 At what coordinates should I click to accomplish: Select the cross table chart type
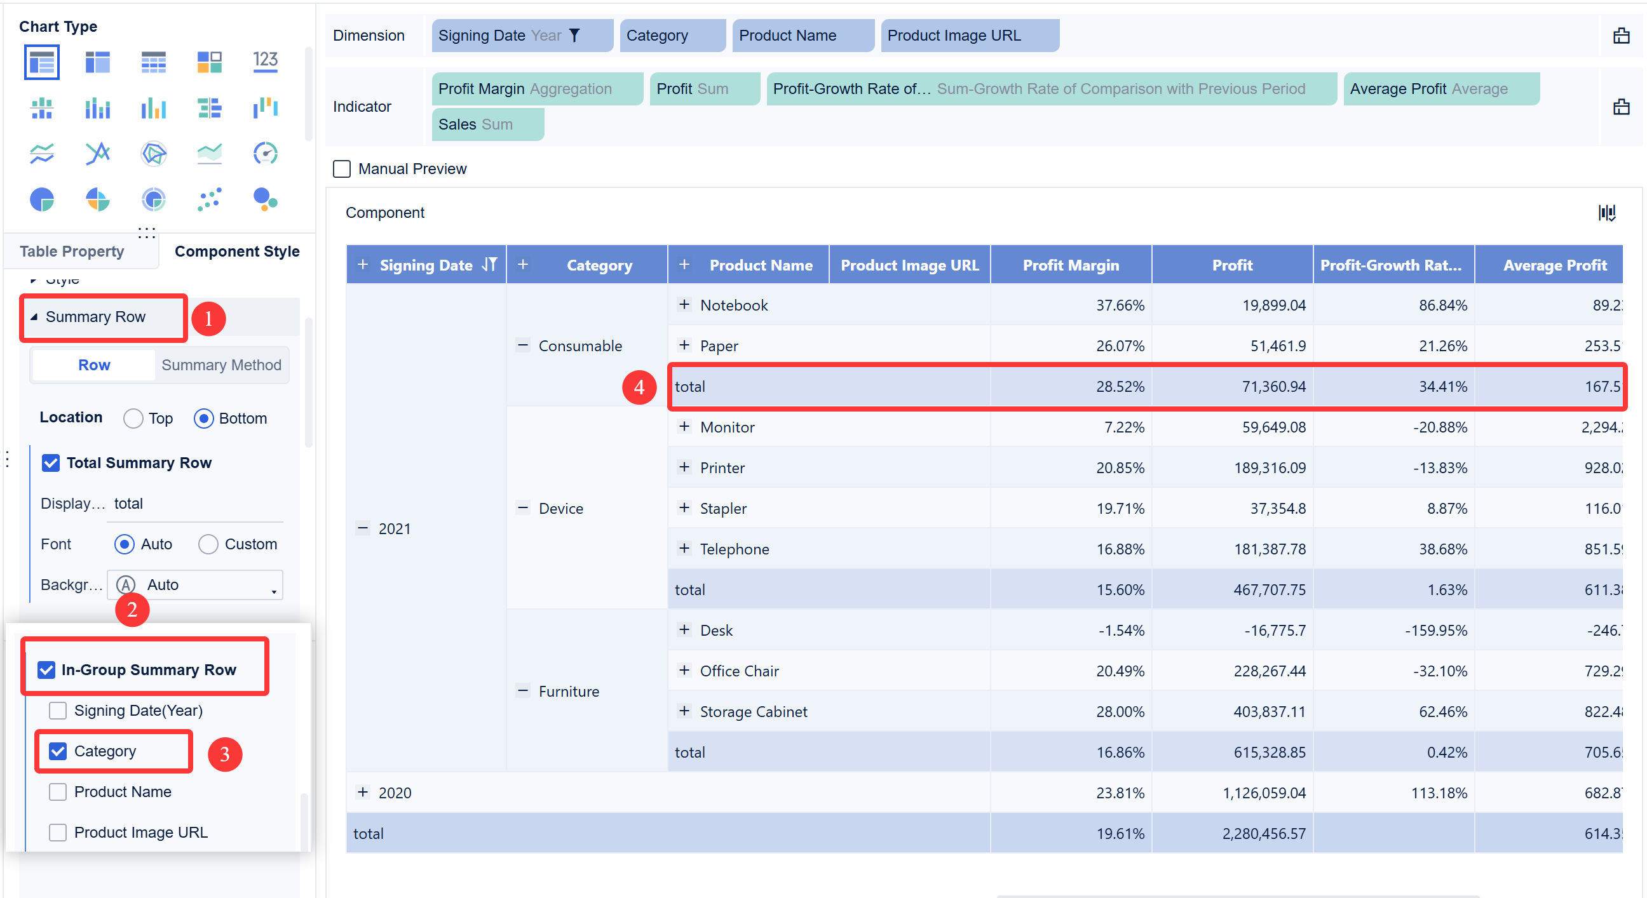97,62
